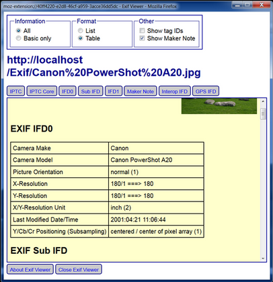This screenshot has height=282, width=273.
Task: Close the Firefox window via X button
Action: pos(262,5)
